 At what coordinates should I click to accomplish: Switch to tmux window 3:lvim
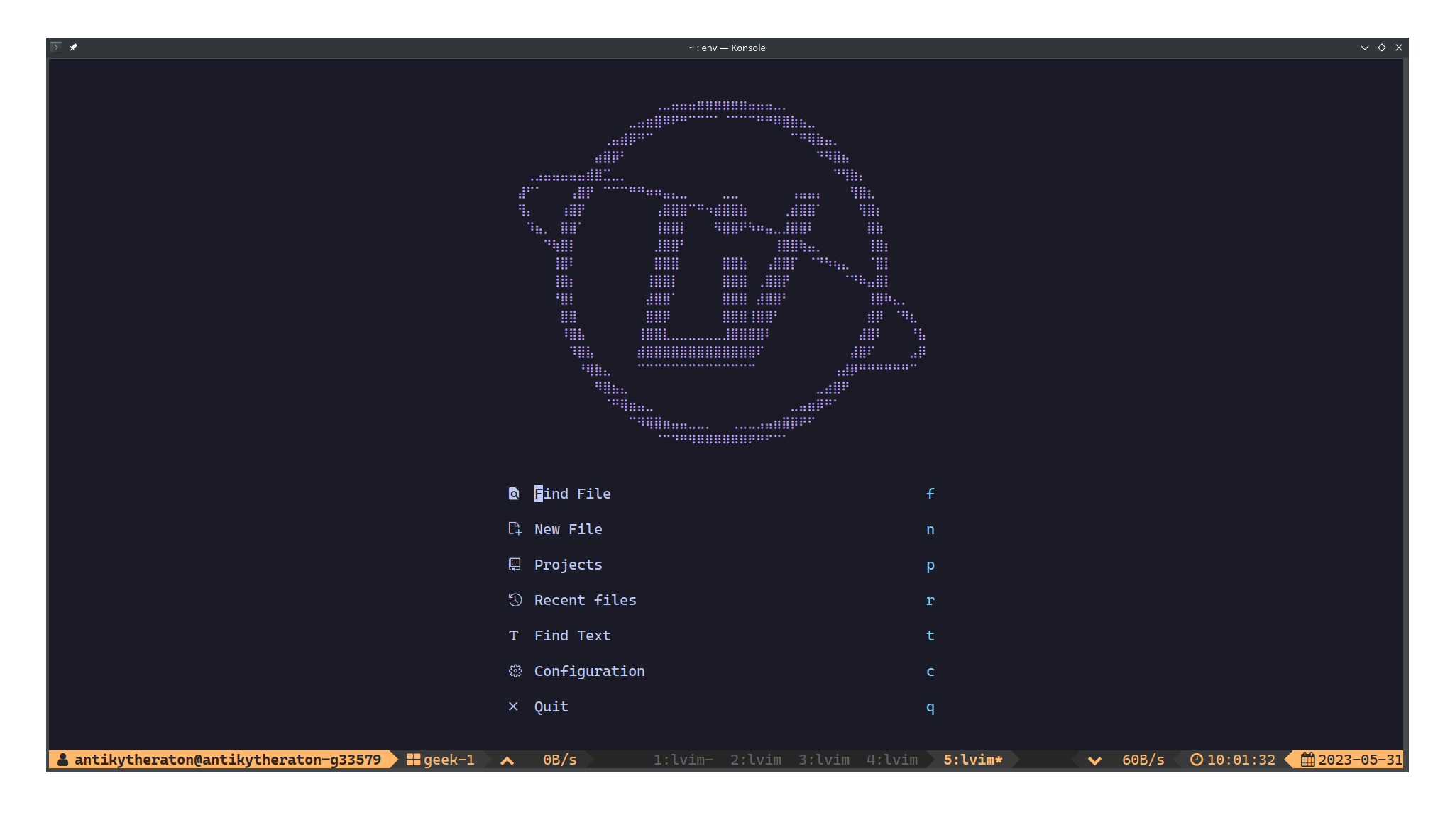[x=823, y=760]
